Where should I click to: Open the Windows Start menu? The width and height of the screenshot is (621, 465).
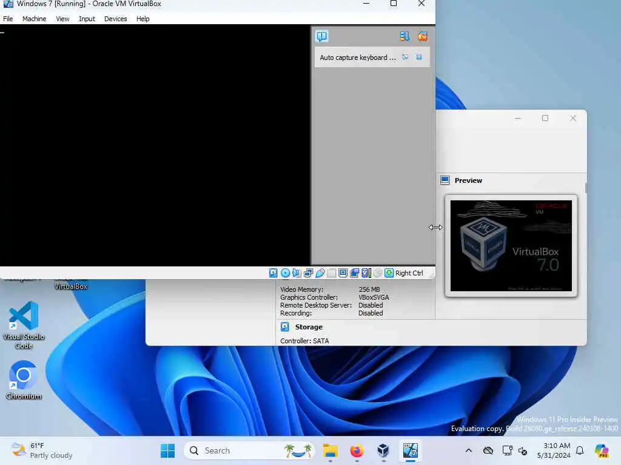167,450
